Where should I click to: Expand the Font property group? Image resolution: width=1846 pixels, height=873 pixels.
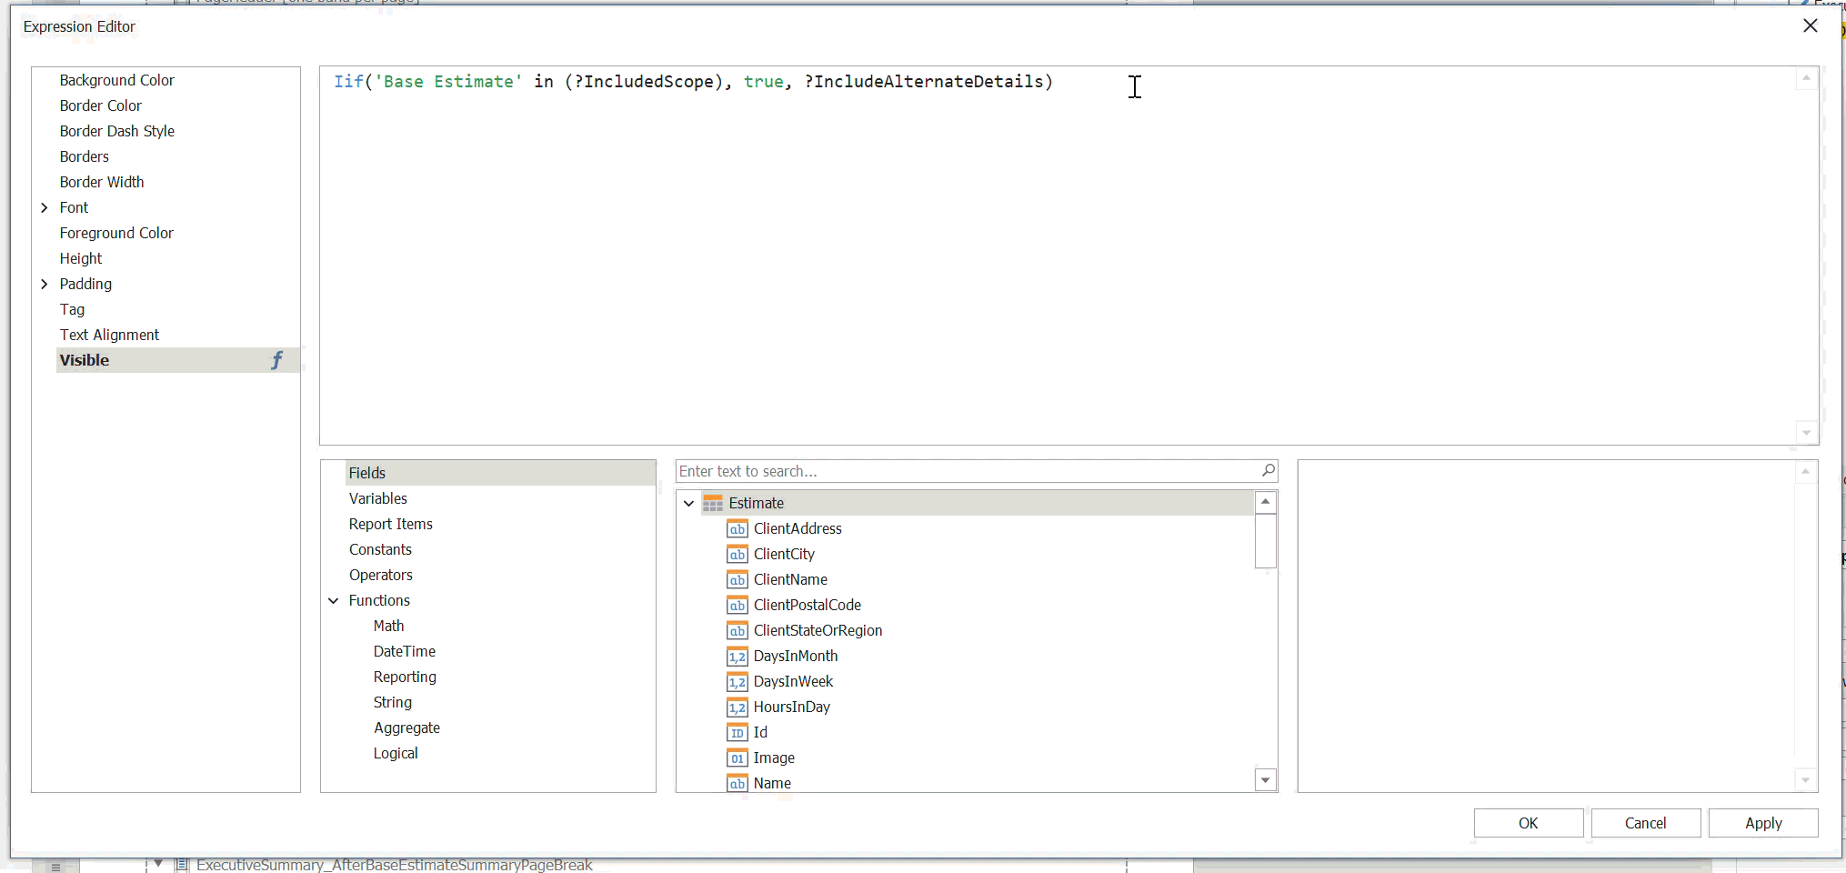click(x=45, y=207)
